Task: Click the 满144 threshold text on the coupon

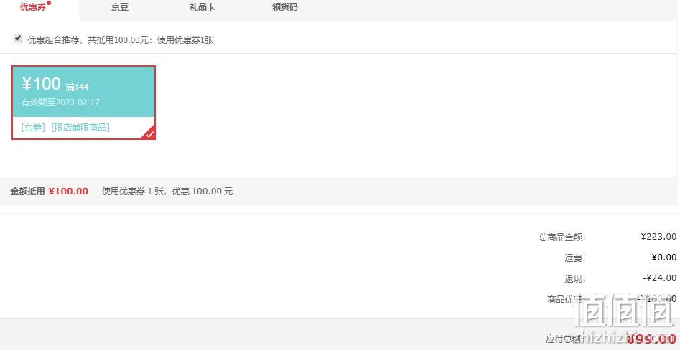Action: tap(78, 87)
